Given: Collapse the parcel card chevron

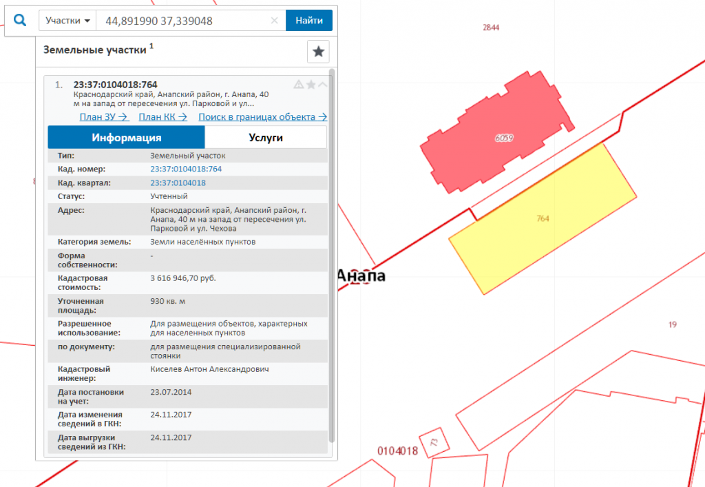Looking at the screenshot, I should click(x=323, y=85).
